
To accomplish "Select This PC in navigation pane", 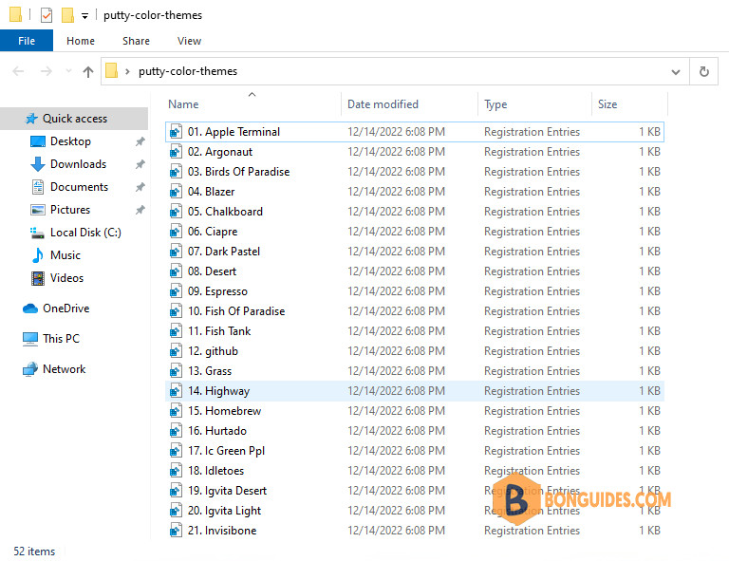I will coord(61,338).
